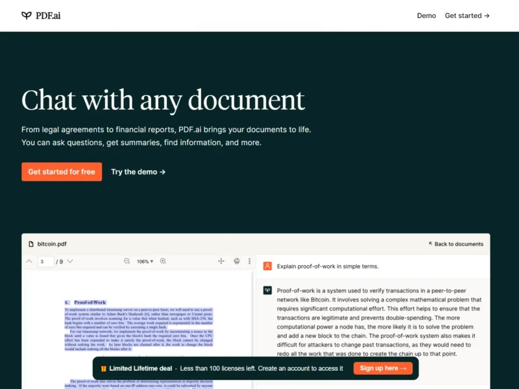Screen dimensions: 519x389
Task: Click Get started in top navigation
Action: click(x=467, y=16)
